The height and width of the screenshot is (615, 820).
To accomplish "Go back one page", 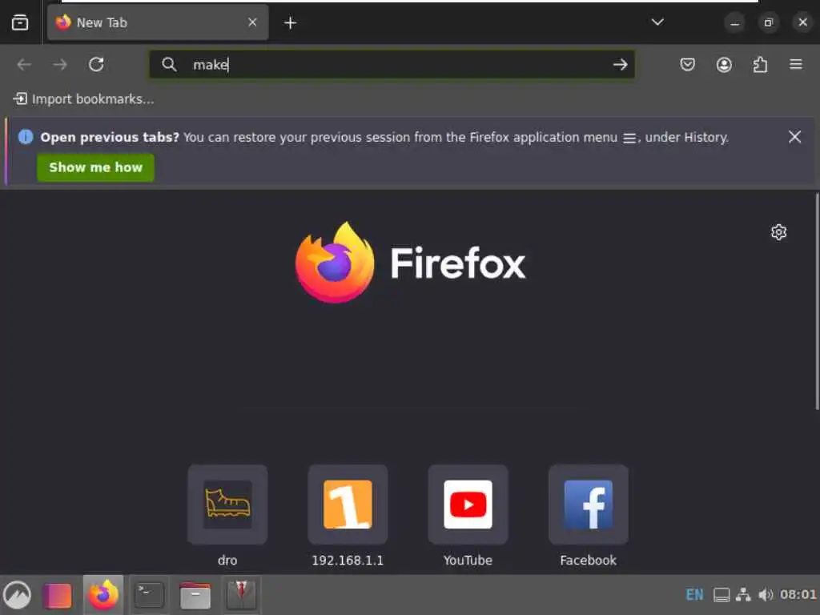I will [x=24, y=64].
